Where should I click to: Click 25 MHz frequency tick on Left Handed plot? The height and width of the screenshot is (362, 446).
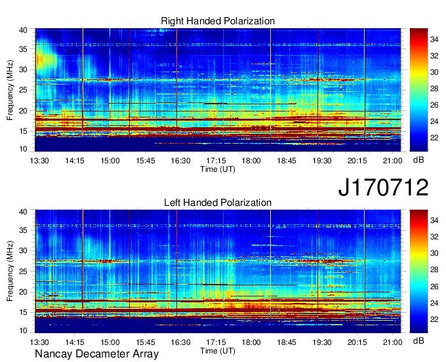click(23, 271)
